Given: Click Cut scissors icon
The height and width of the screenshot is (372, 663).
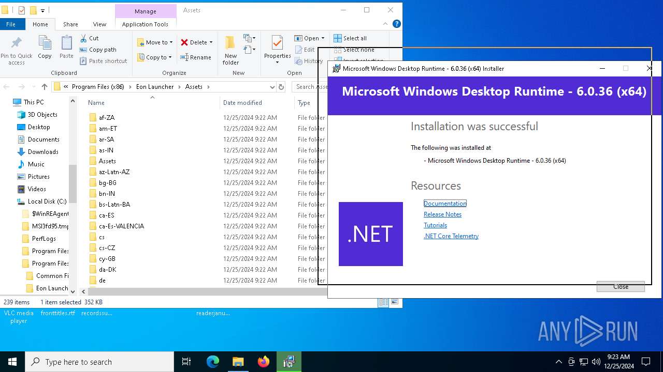Looking at the screenshot, I should point(83,38).
